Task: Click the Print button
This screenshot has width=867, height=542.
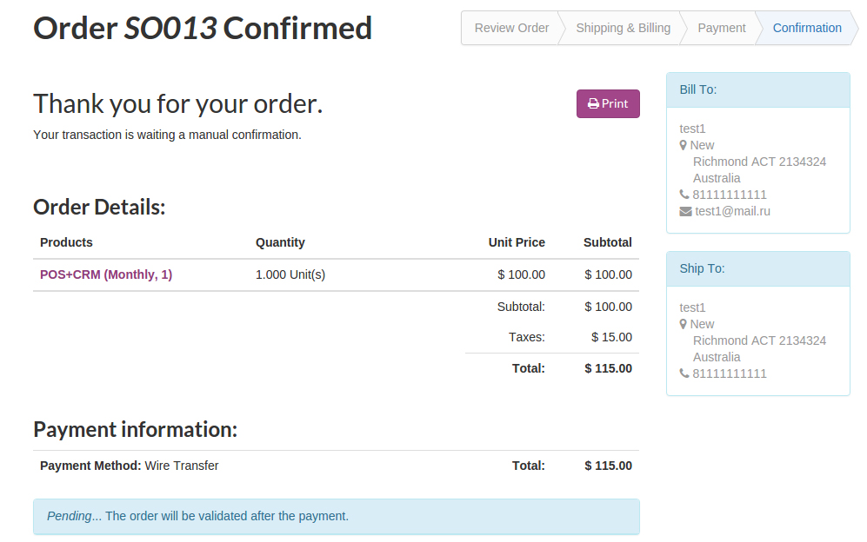Action: (608, 104)
